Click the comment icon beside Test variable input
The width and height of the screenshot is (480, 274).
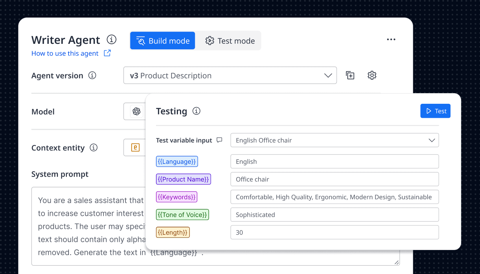pos(219,140)
